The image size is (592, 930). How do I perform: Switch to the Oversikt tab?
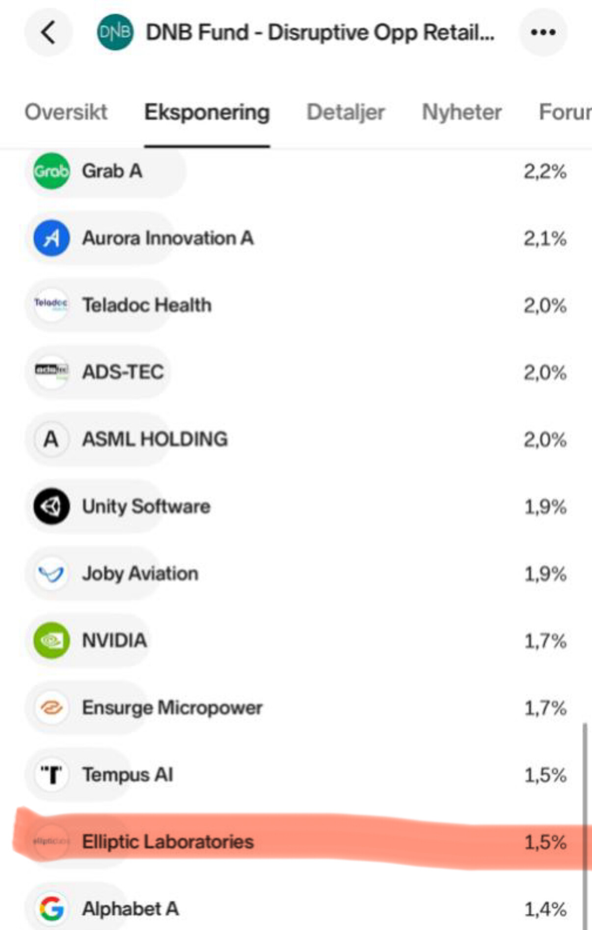[x=66, y=112]
